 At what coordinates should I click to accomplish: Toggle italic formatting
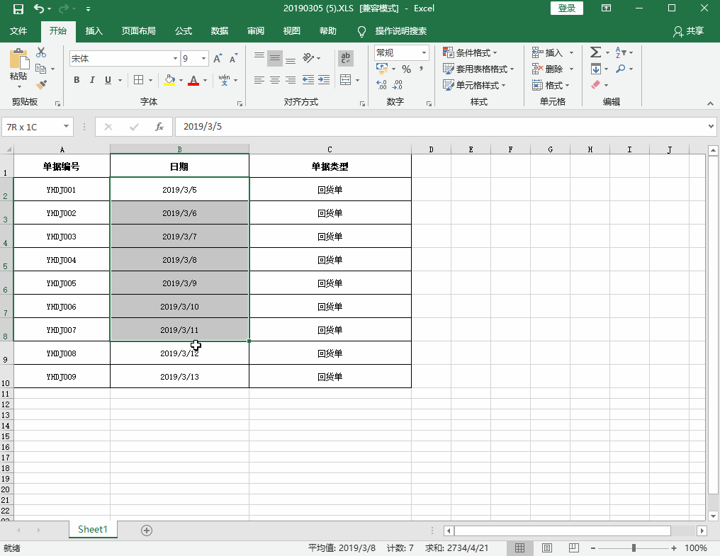click(92, 80)
